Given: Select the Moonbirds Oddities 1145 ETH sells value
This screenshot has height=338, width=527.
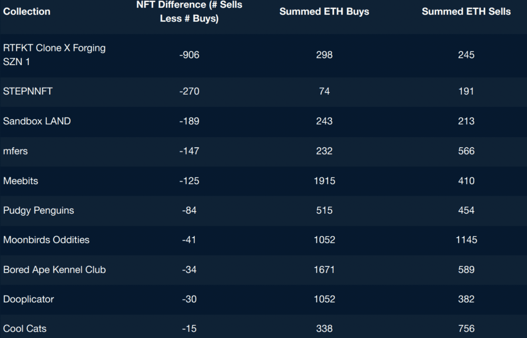Looking at the screenshot, I should [466, 240].
